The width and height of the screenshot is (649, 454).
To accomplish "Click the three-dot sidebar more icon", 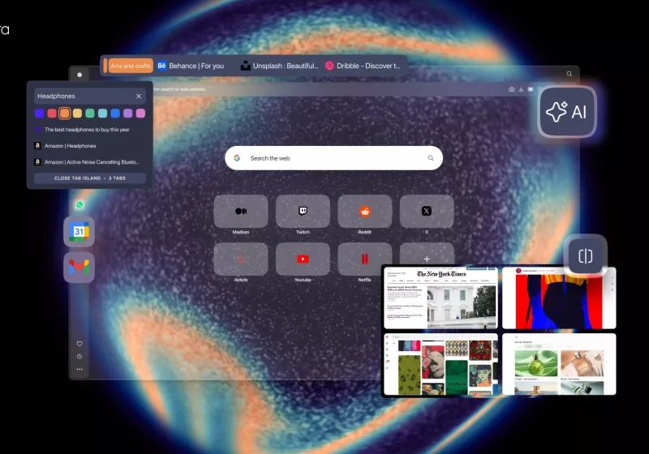I will pyautogui.click(x=80, y=370).
